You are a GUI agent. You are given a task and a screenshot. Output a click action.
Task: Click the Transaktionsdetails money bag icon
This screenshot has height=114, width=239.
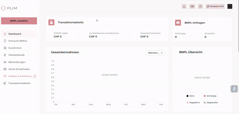[51, 22]
